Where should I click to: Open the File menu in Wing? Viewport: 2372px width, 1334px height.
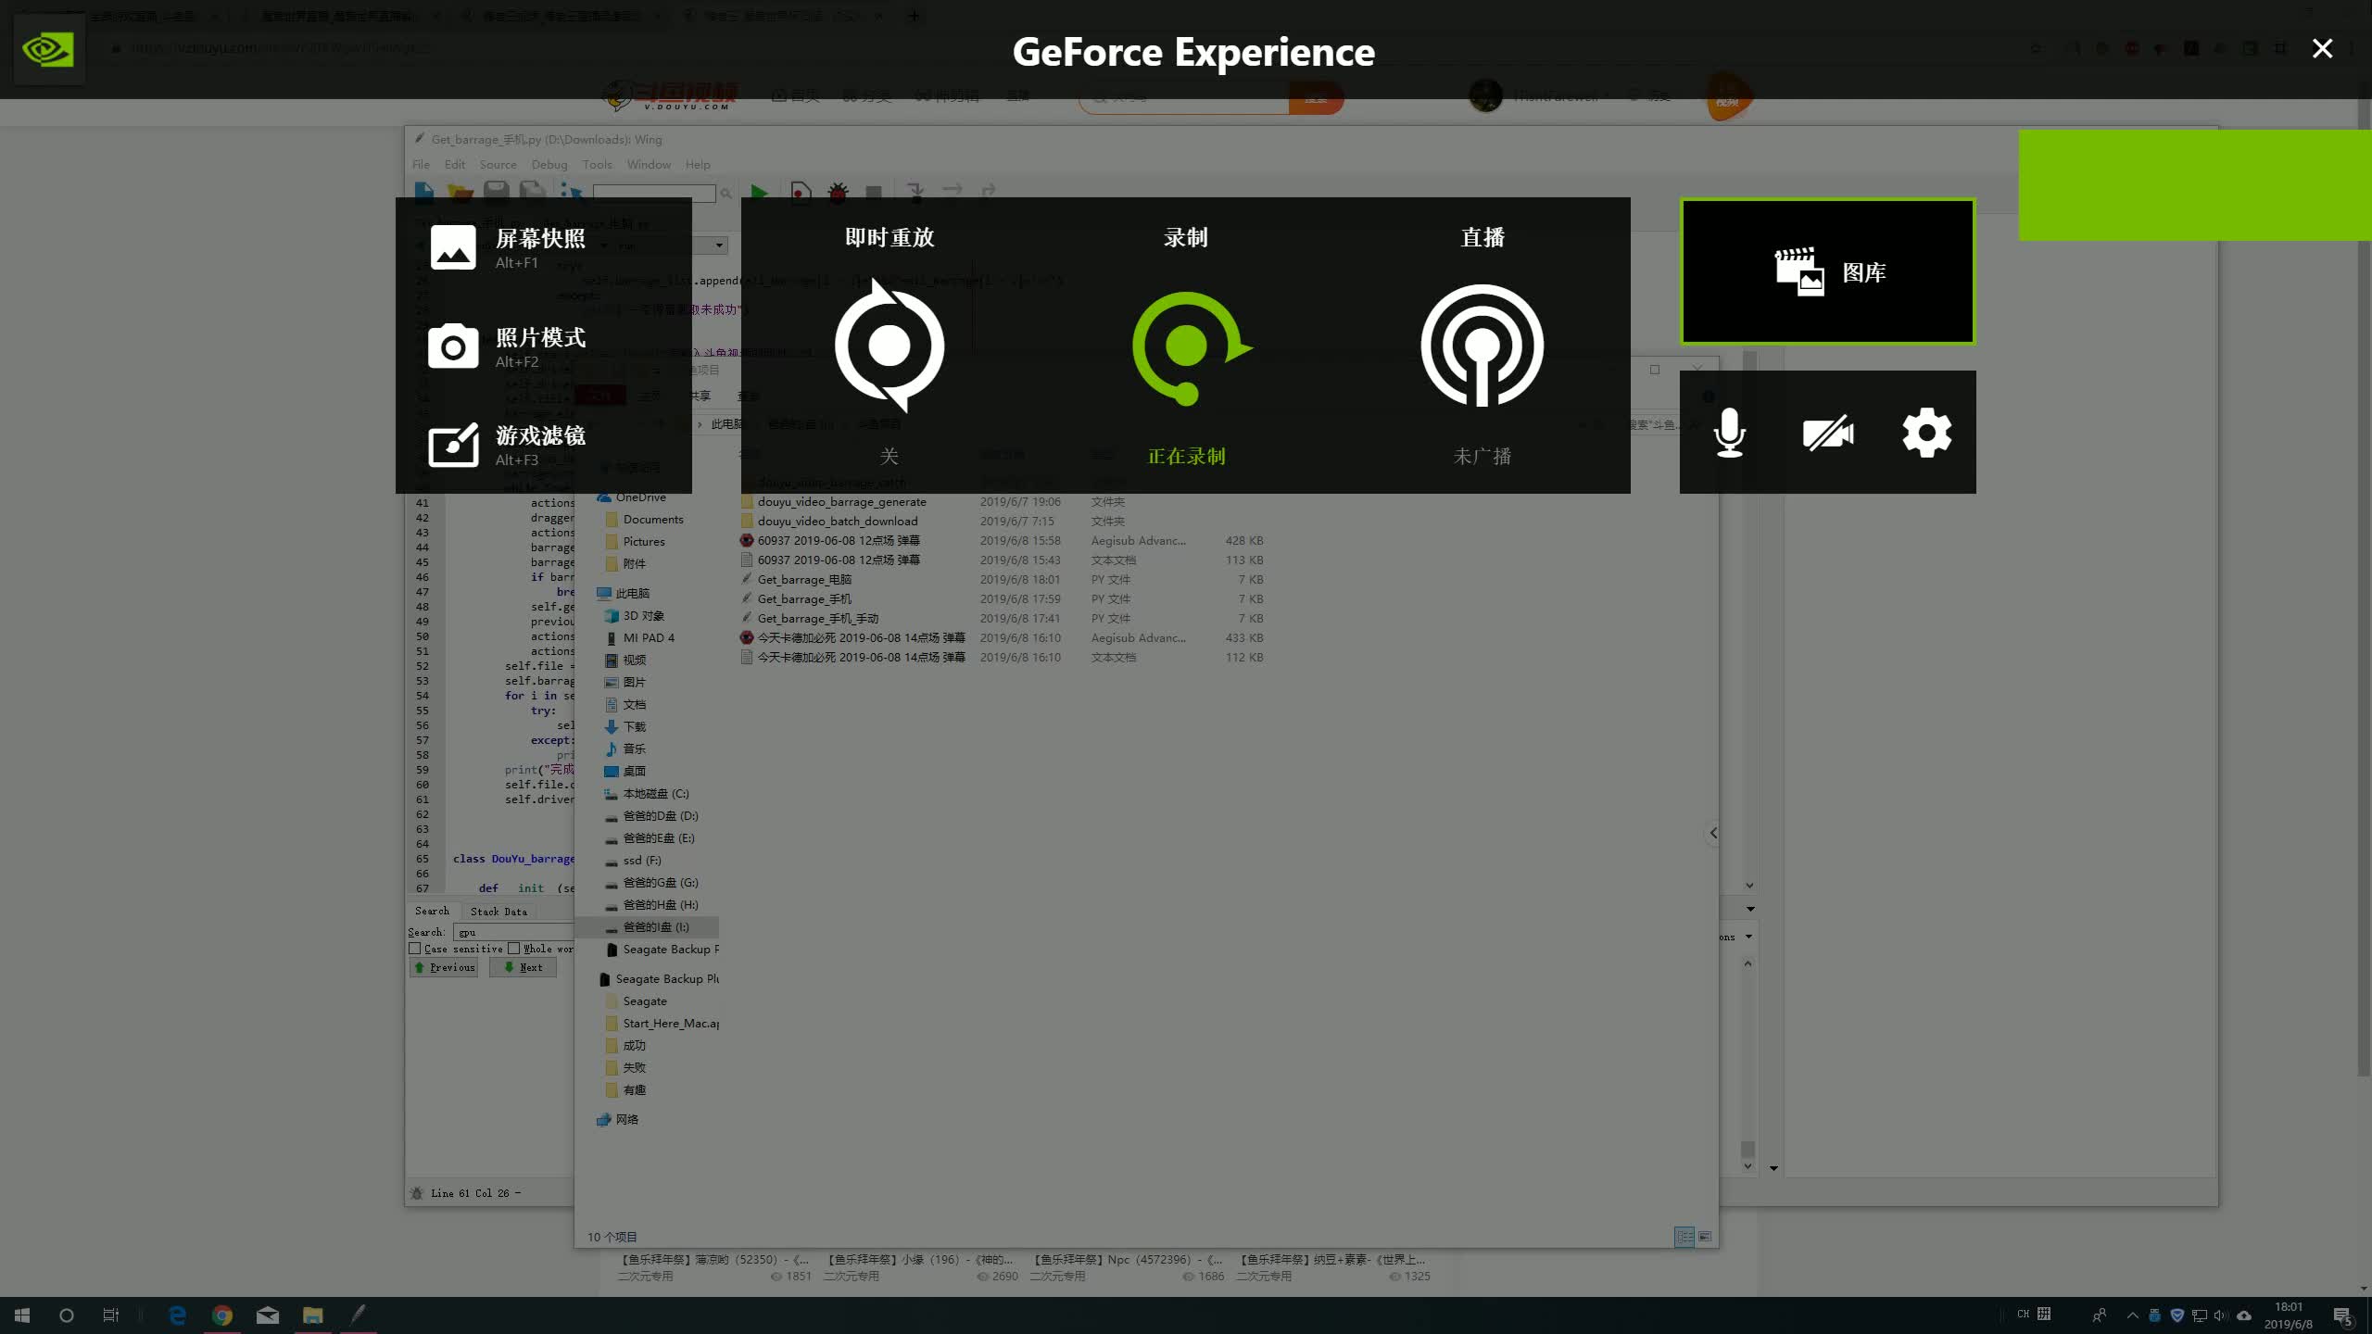pos(421,164)
